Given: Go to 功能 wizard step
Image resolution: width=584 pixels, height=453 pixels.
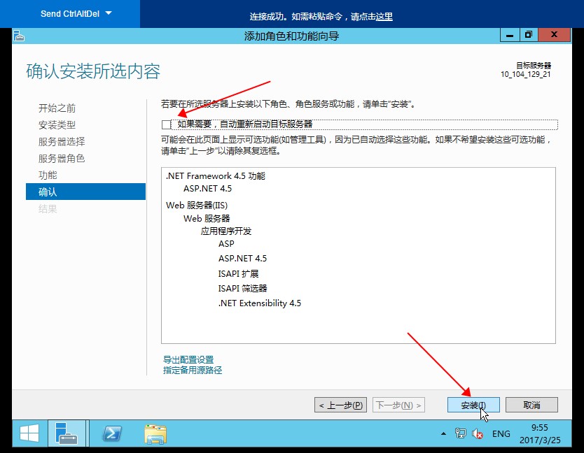Looking at the screenshot, I should (48, 175).
